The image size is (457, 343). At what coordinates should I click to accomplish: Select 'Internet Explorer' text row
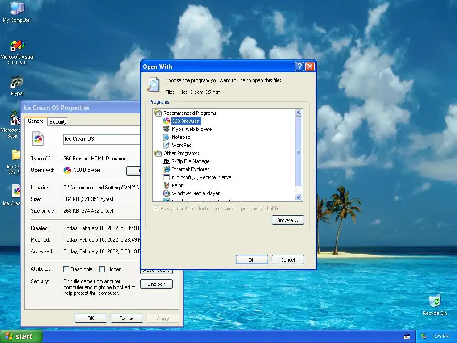pyautogui.click(x=190, y=169)
